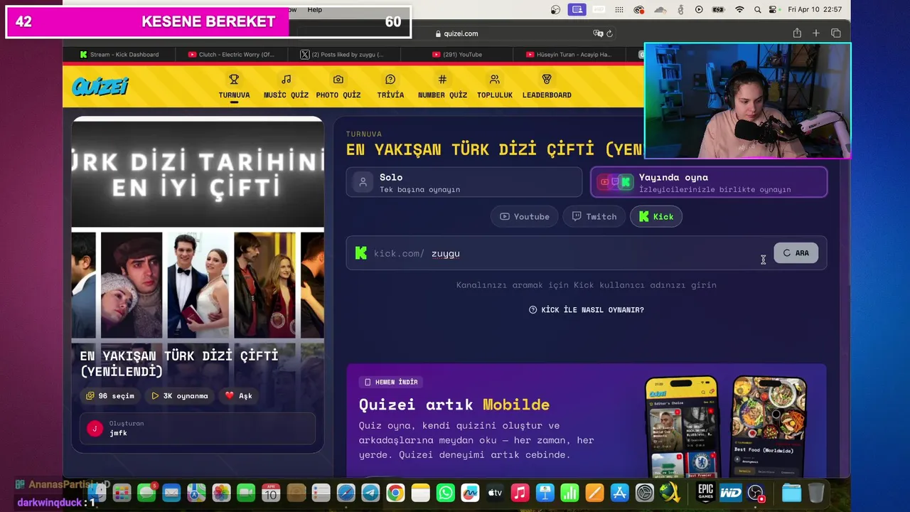The image size is (910, 512).
Task: Open Numbers from the dock
Action: point(569,492)
